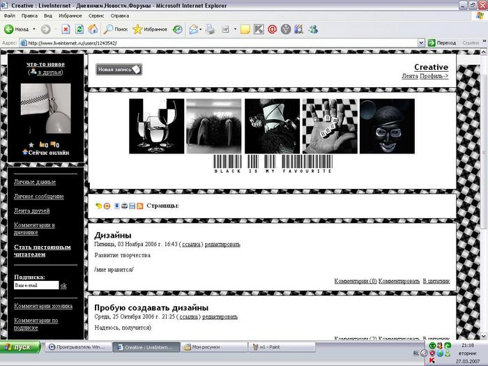Open the Правка menu

[x=29, y=15]
